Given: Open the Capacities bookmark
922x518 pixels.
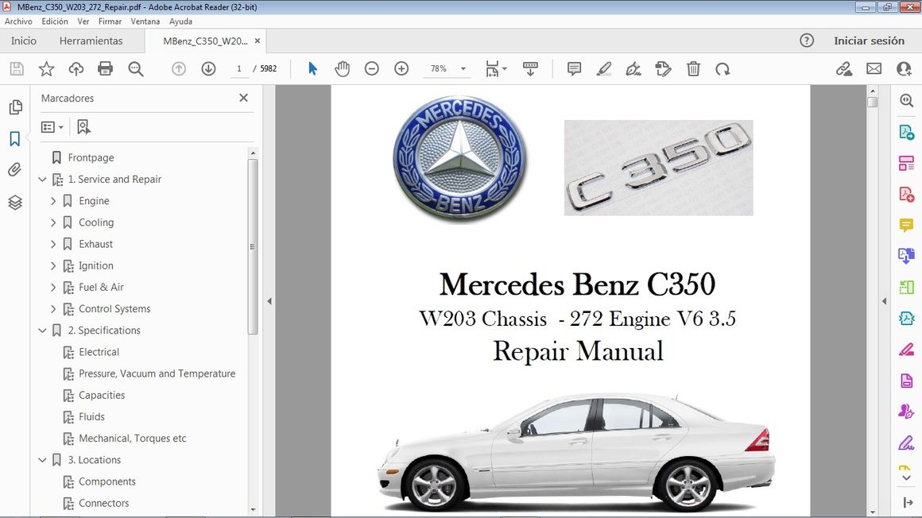Looking at the screenshot, I should pos(102,395).
